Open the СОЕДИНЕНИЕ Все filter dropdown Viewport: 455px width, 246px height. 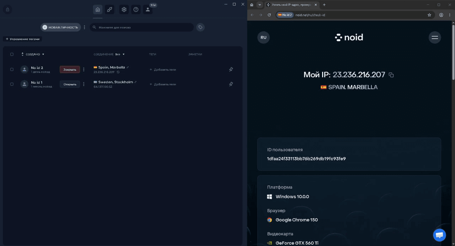click(120, 54)
